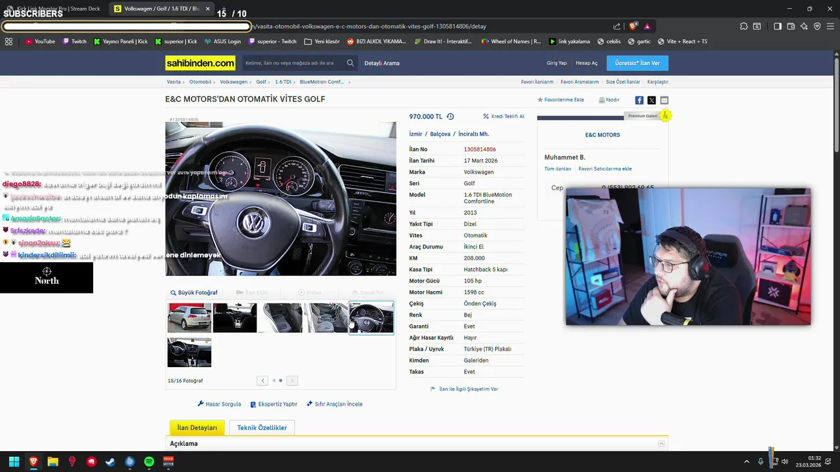
Task: Open Voicemeeter from taskbar
Action: tap(168, 462)
